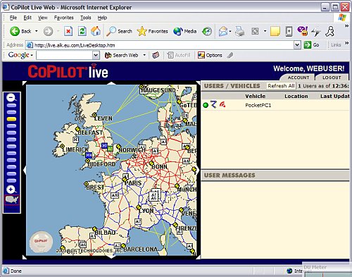Click the LOGOUT tab
The height and width of the screenshot is (277, 352).
point(332,78)
